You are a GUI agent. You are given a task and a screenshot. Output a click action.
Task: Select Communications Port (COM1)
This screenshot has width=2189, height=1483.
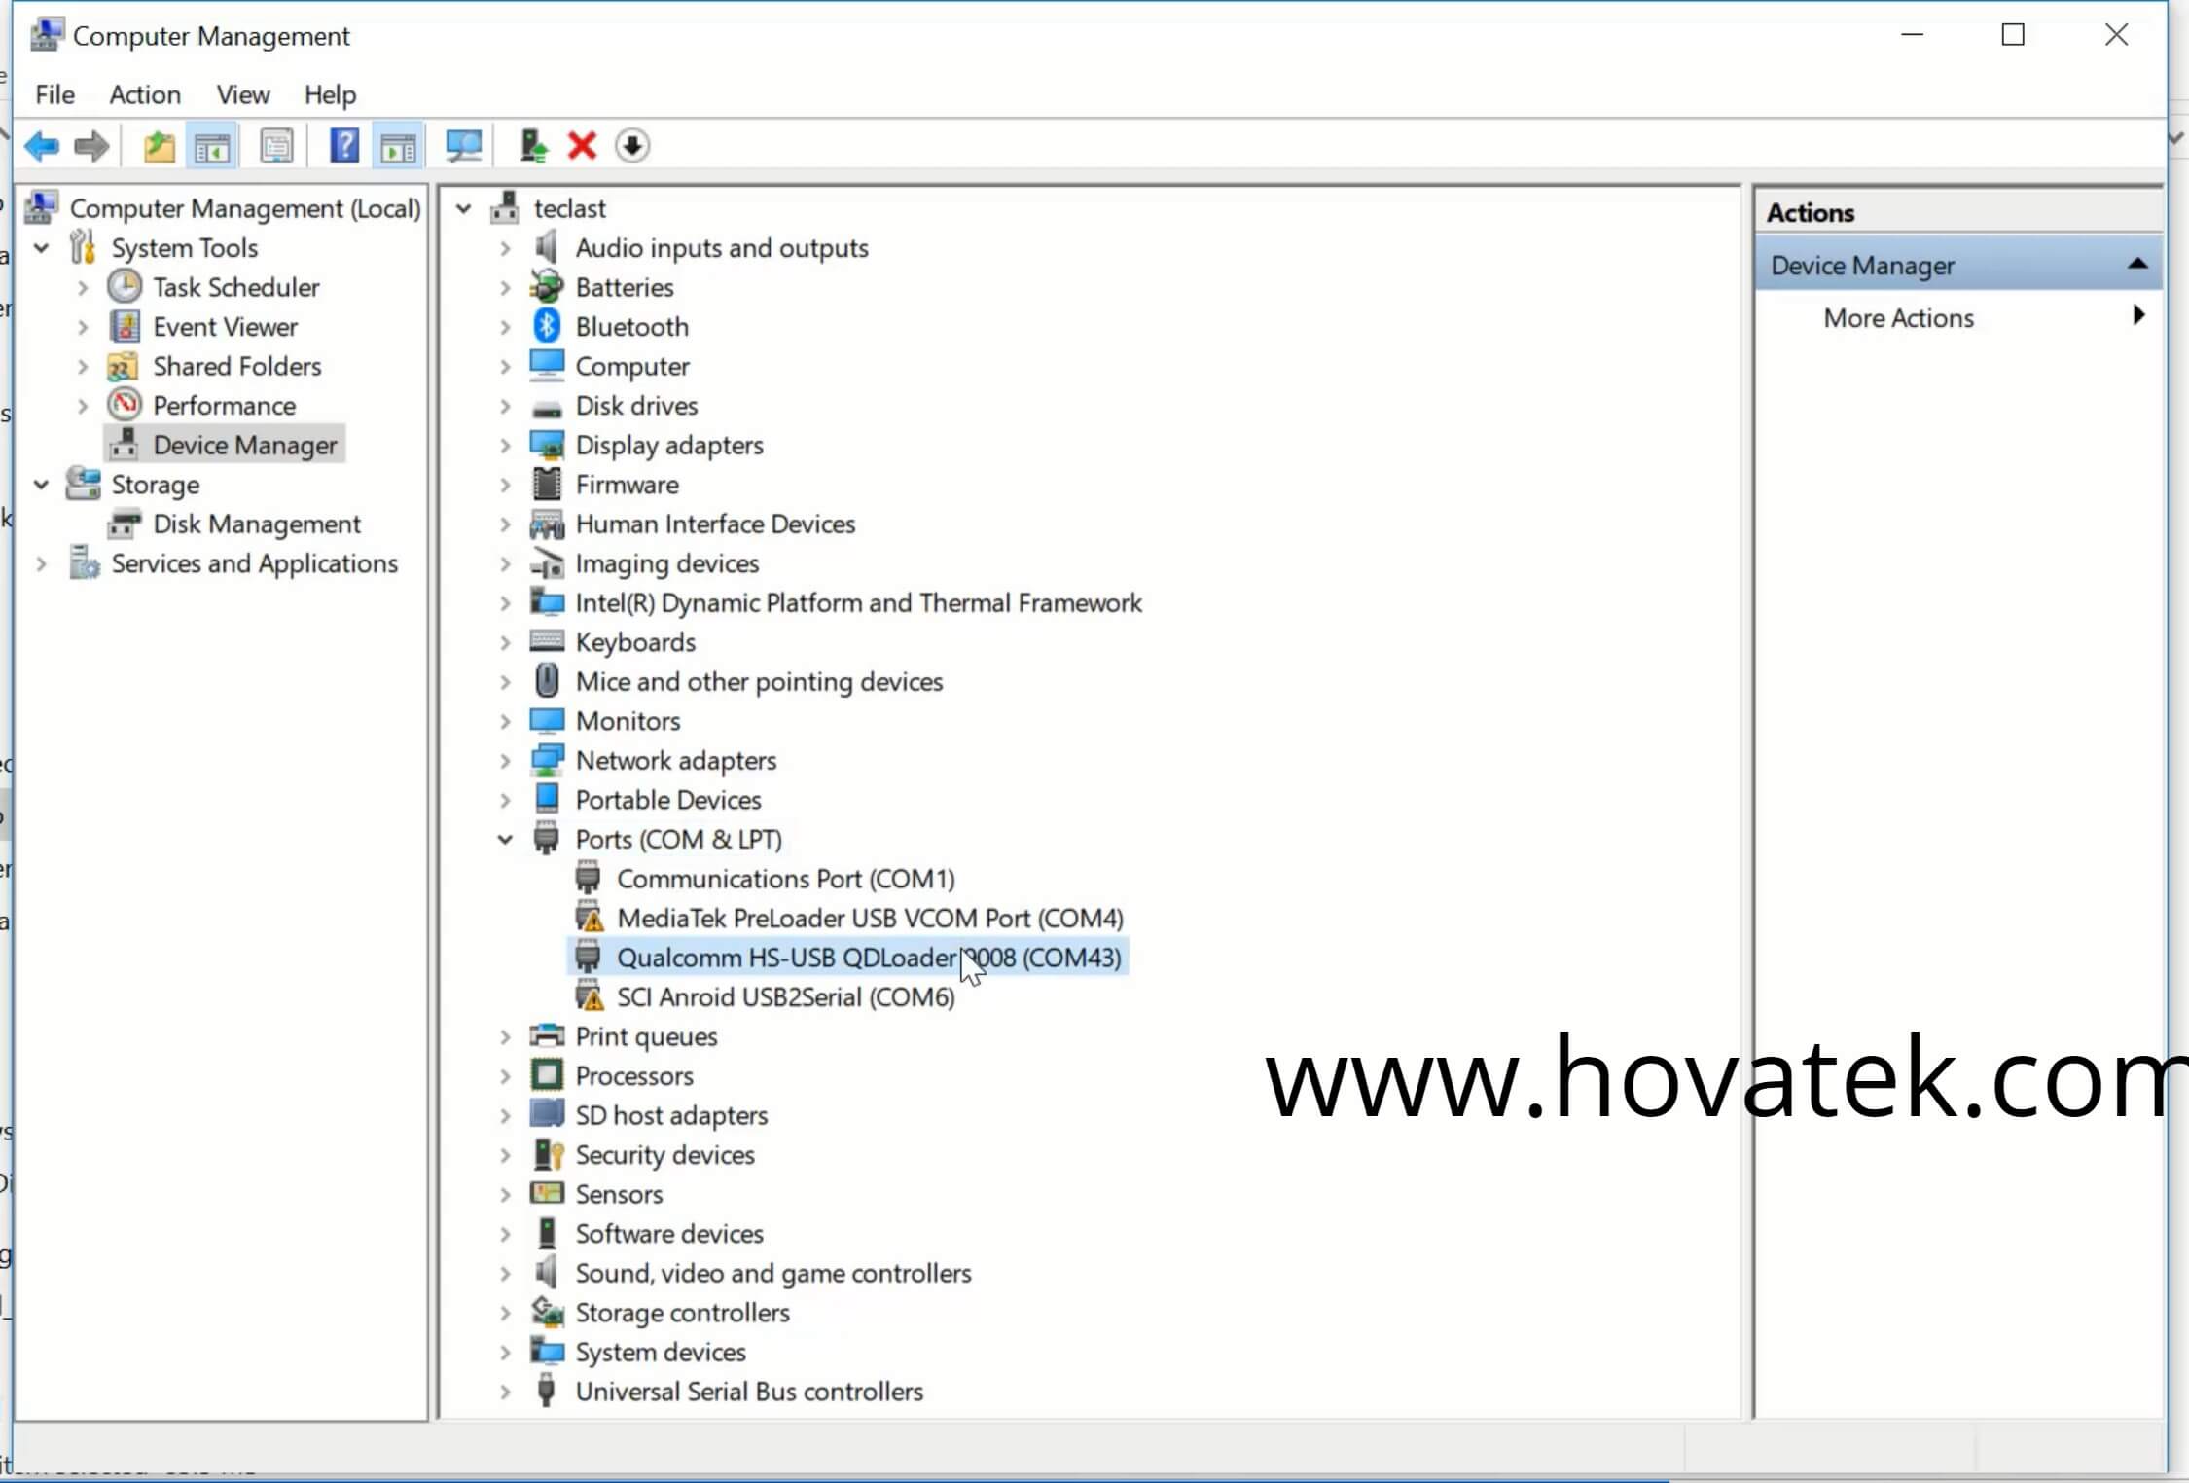tap(785, 879)
